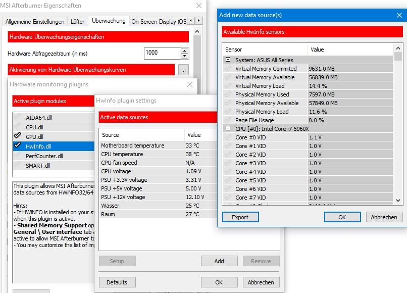The height and width of the screenshot is (293, 407).
Task: Select the Virtual Memory Available sensor row
Action: click(308, 77)
